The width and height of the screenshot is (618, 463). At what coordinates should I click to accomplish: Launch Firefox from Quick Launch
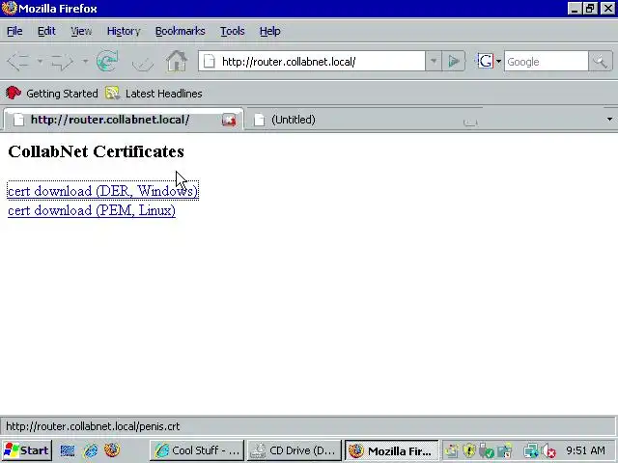point(112,450)
